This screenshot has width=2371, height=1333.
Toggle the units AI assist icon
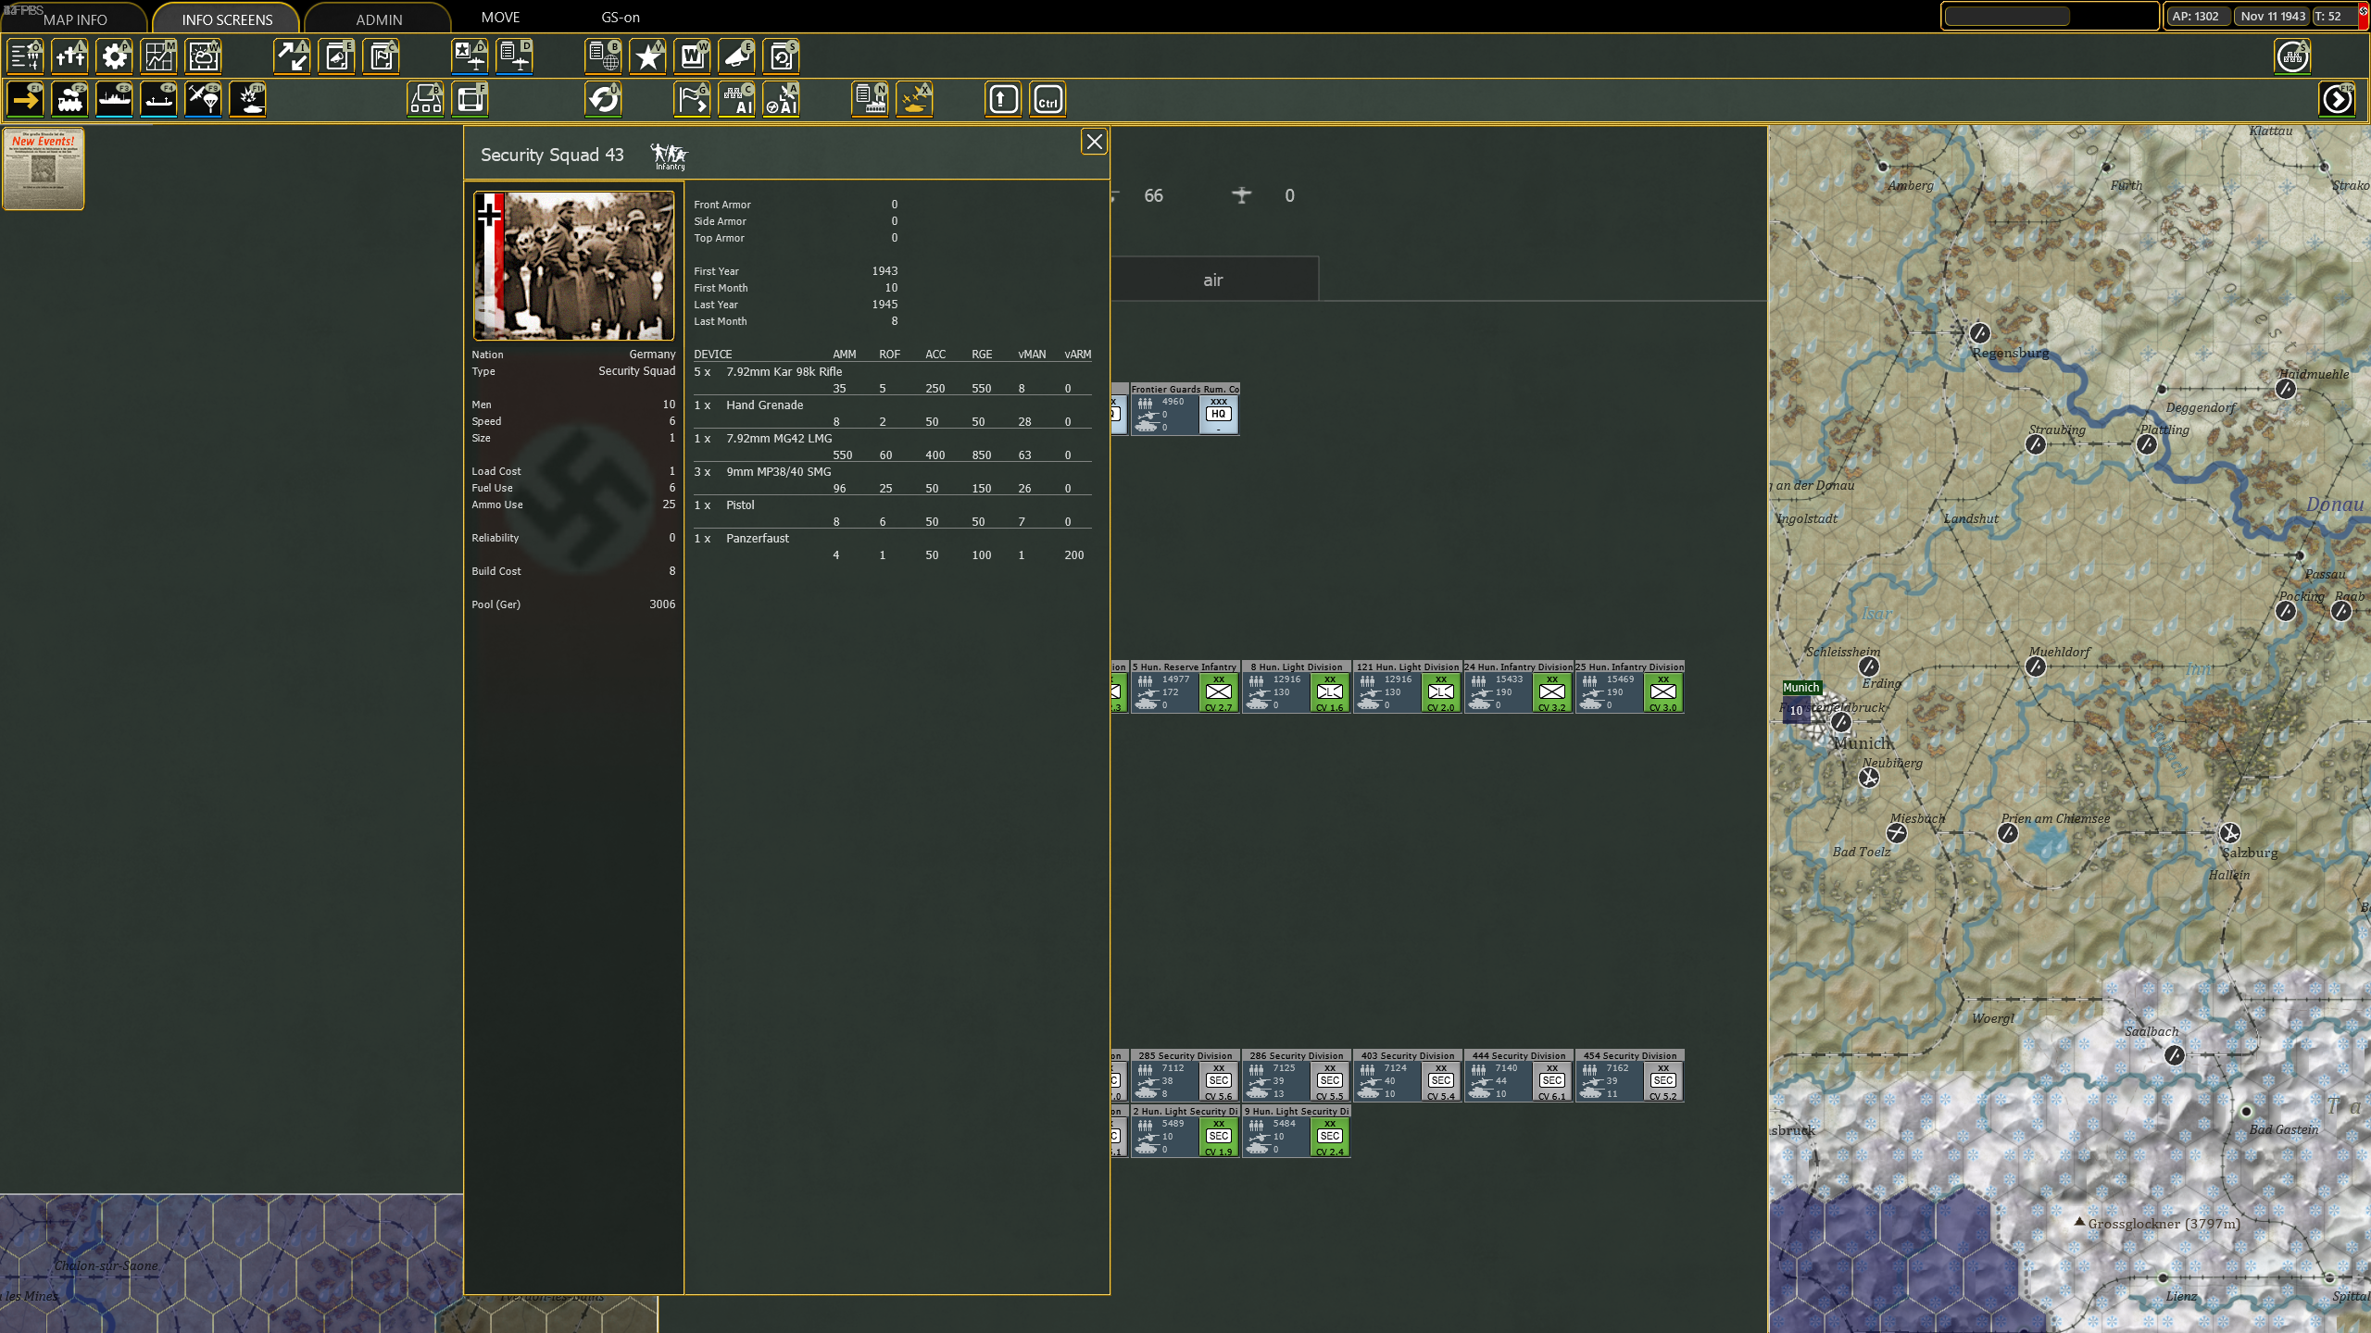737,99
